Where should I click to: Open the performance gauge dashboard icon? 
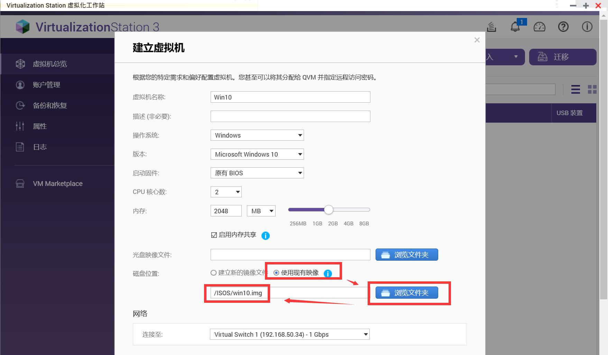[x=540, y=27]
